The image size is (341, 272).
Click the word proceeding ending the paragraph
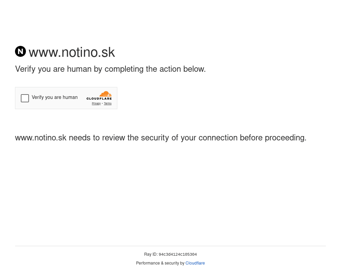pyautogui.click(x=285, y=138)
